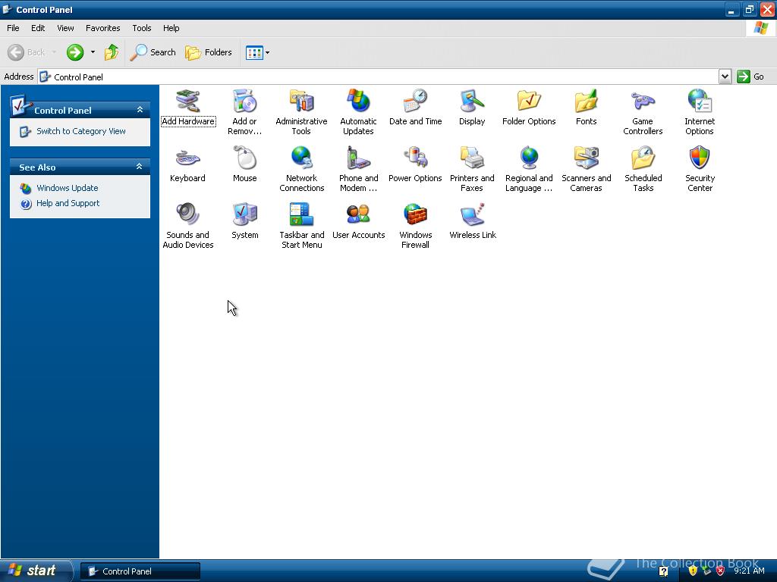Open Windows Firewall
This screenshot has height=582, width=777.
[x=415, y=226]
